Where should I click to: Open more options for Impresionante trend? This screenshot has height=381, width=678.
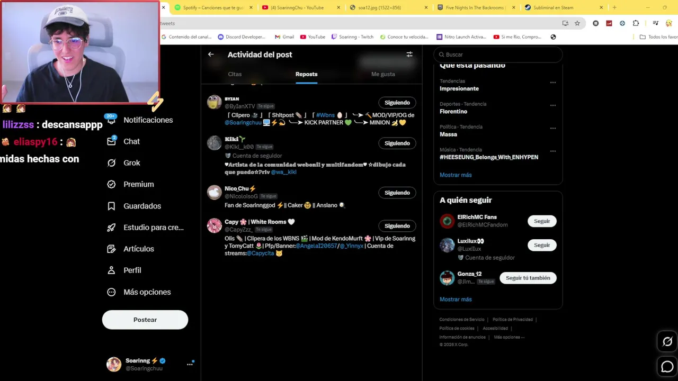point(553,83)
